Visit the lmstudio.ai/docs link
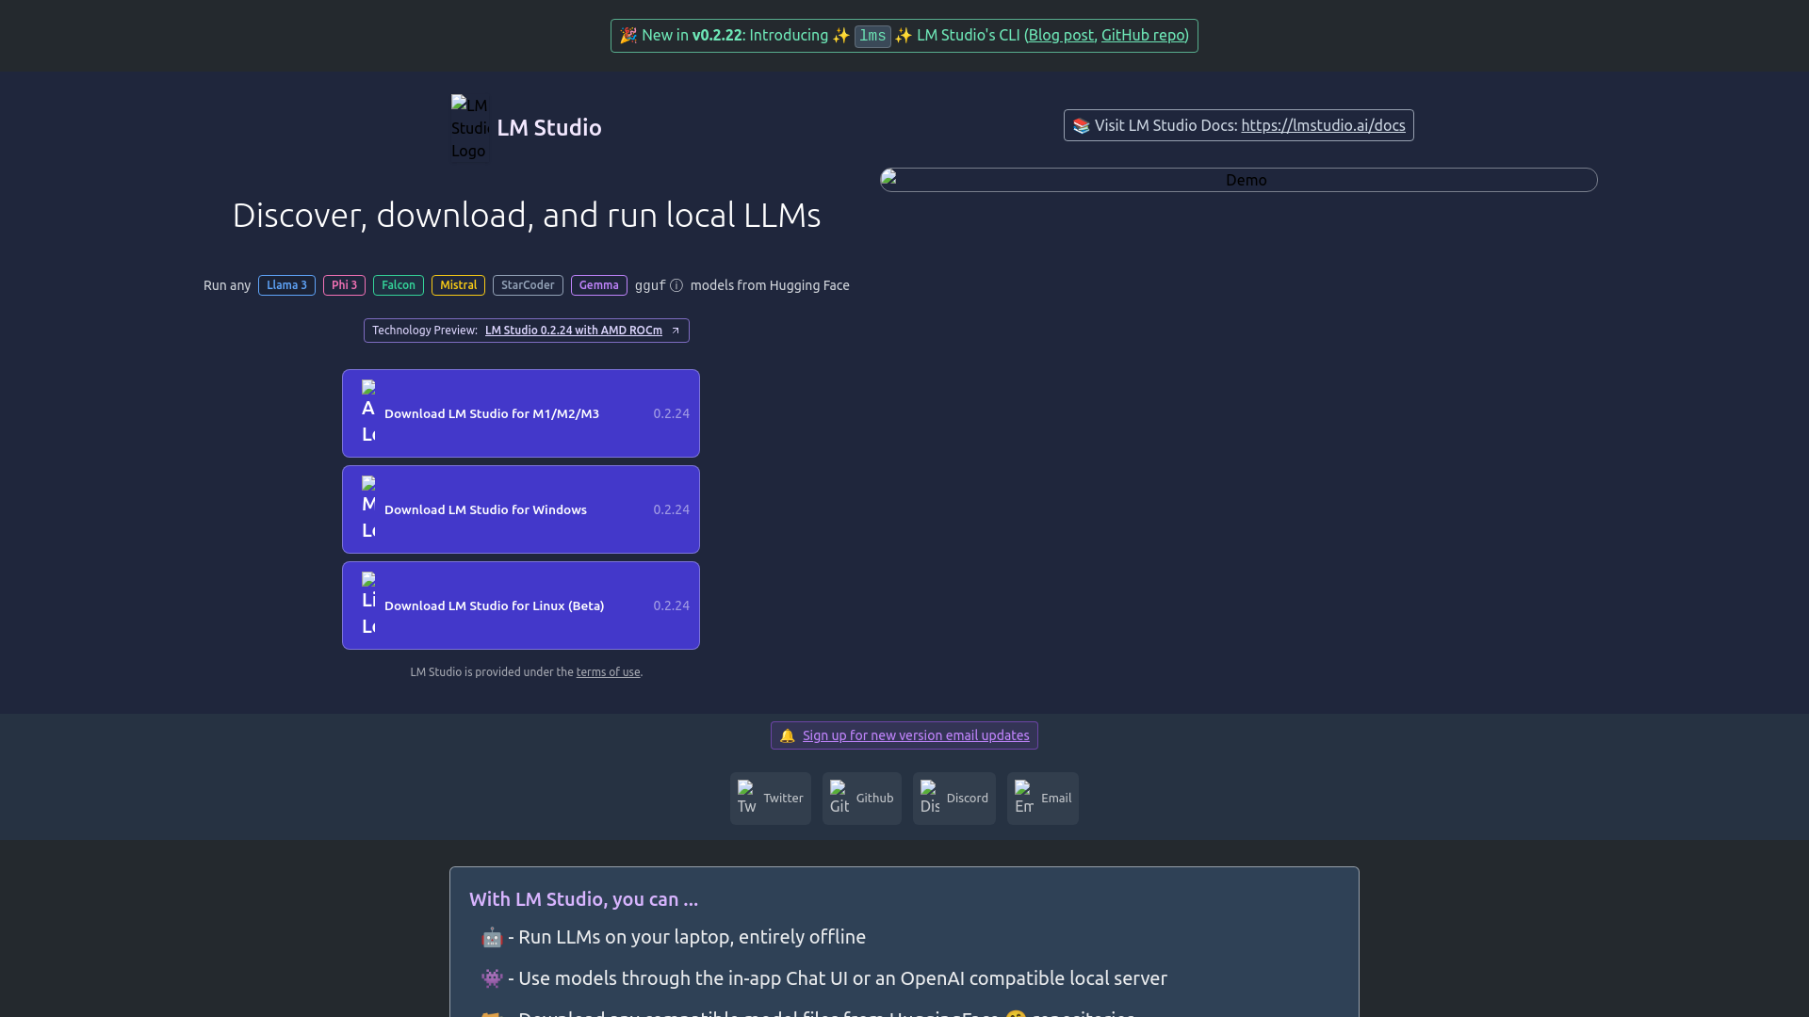The height and width of the screenshot is (1017, 1809). (x=1322, y=125)
